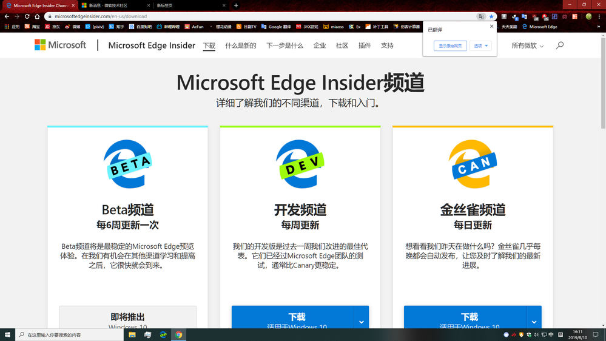Open the miaoss bookmark
Image resolution: width=606 pixels, height=341 pixels.
click(334, 27)
